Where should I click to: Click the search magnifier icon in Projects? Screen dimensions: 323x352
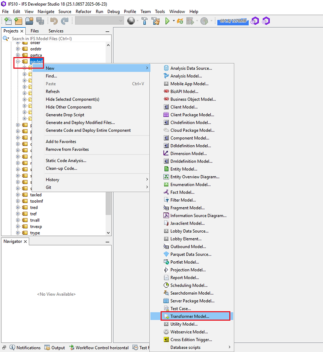tap(5, 38)
